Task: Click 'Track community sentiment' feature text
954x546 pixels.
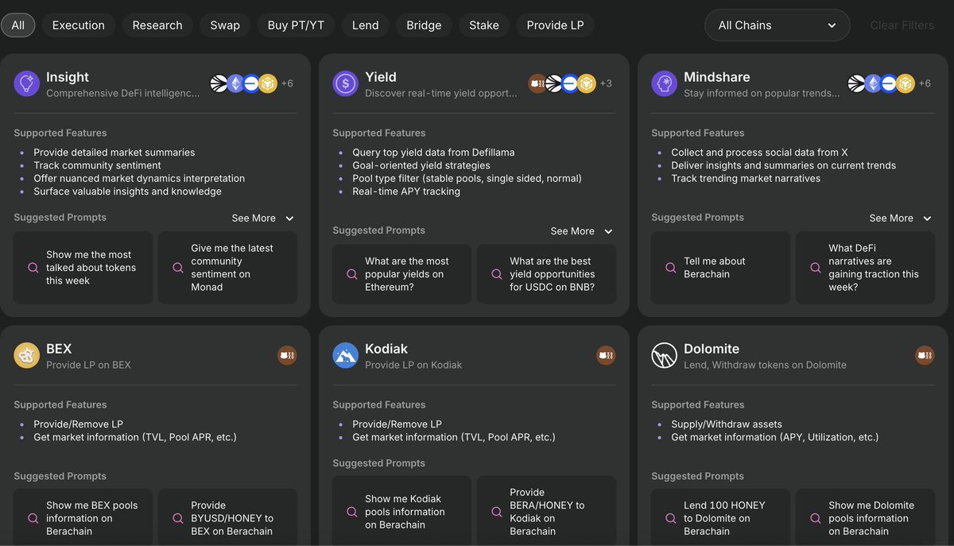Action: (x=98, y=165)
